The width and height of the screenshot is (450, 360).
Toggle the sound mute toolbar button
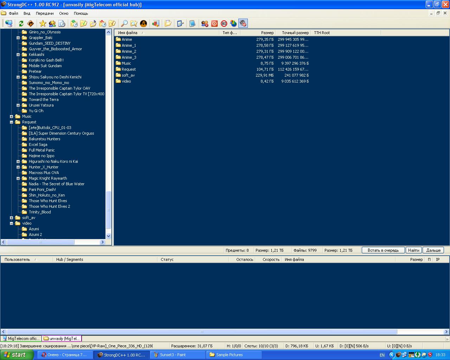(x=243, y=24)
